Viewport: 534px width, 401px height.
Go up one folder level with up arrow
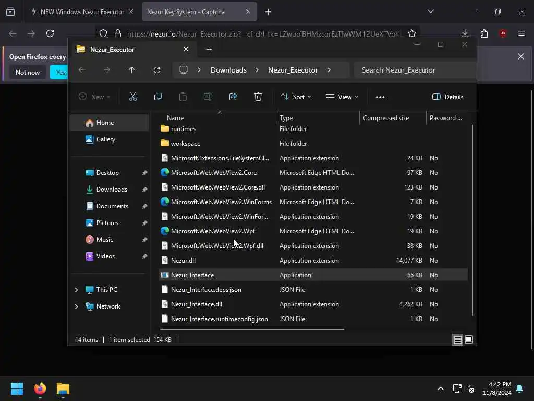pos(132,70)
